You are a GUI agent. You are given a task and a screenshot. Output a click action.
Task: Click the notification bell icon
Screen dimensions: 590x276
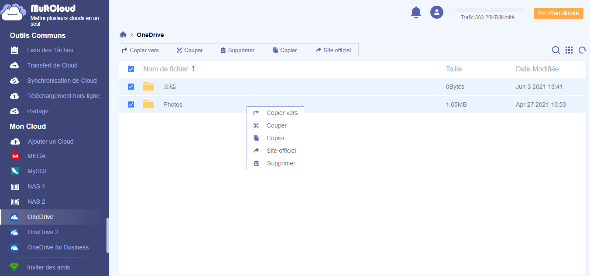point(416,13)
